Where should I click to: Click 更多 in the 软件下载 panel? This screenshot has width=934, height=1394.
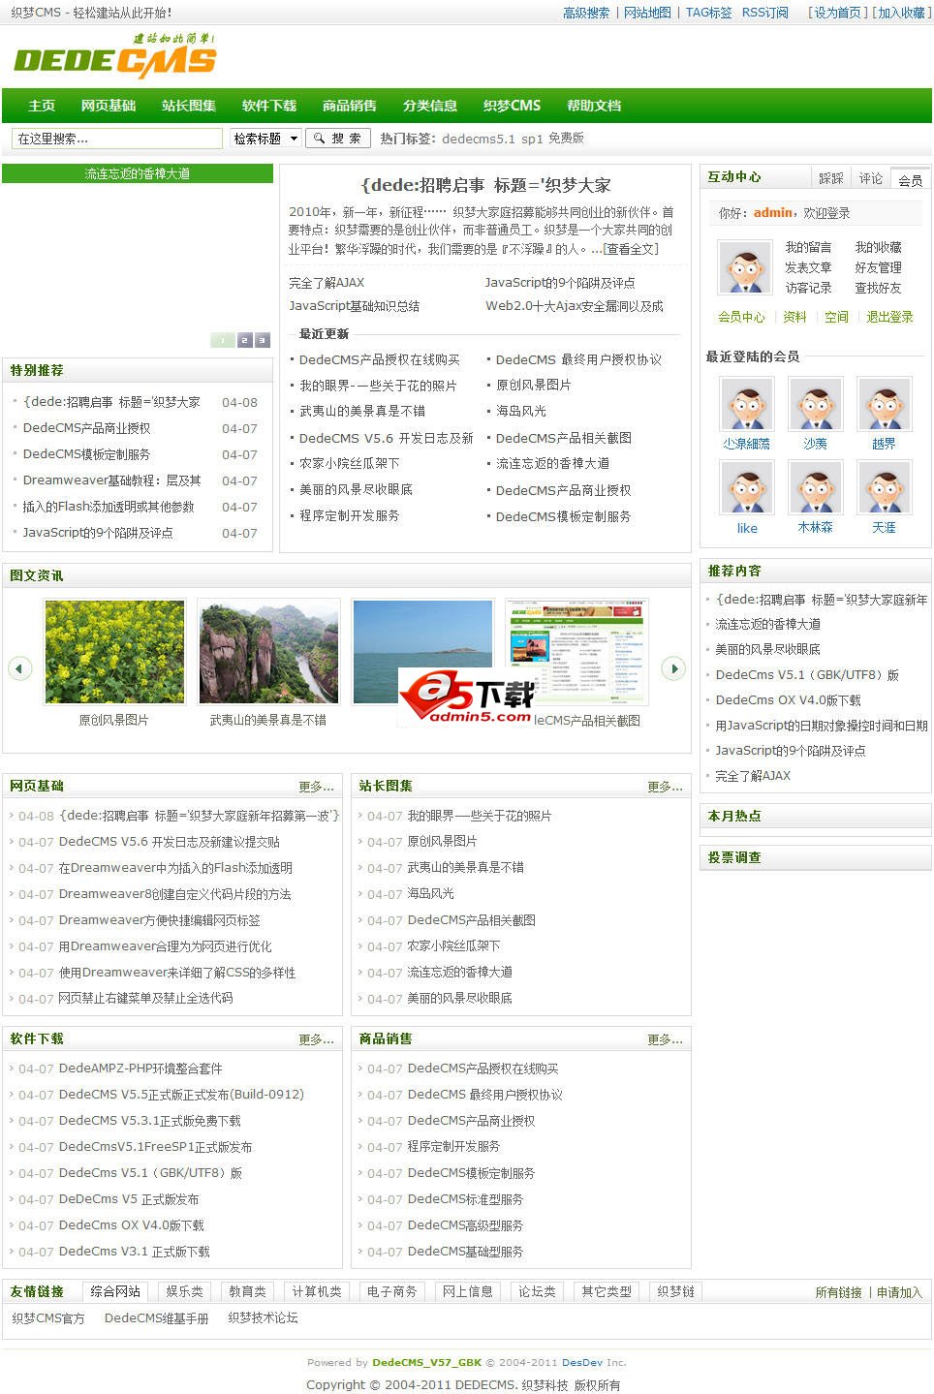[317, 1039]
